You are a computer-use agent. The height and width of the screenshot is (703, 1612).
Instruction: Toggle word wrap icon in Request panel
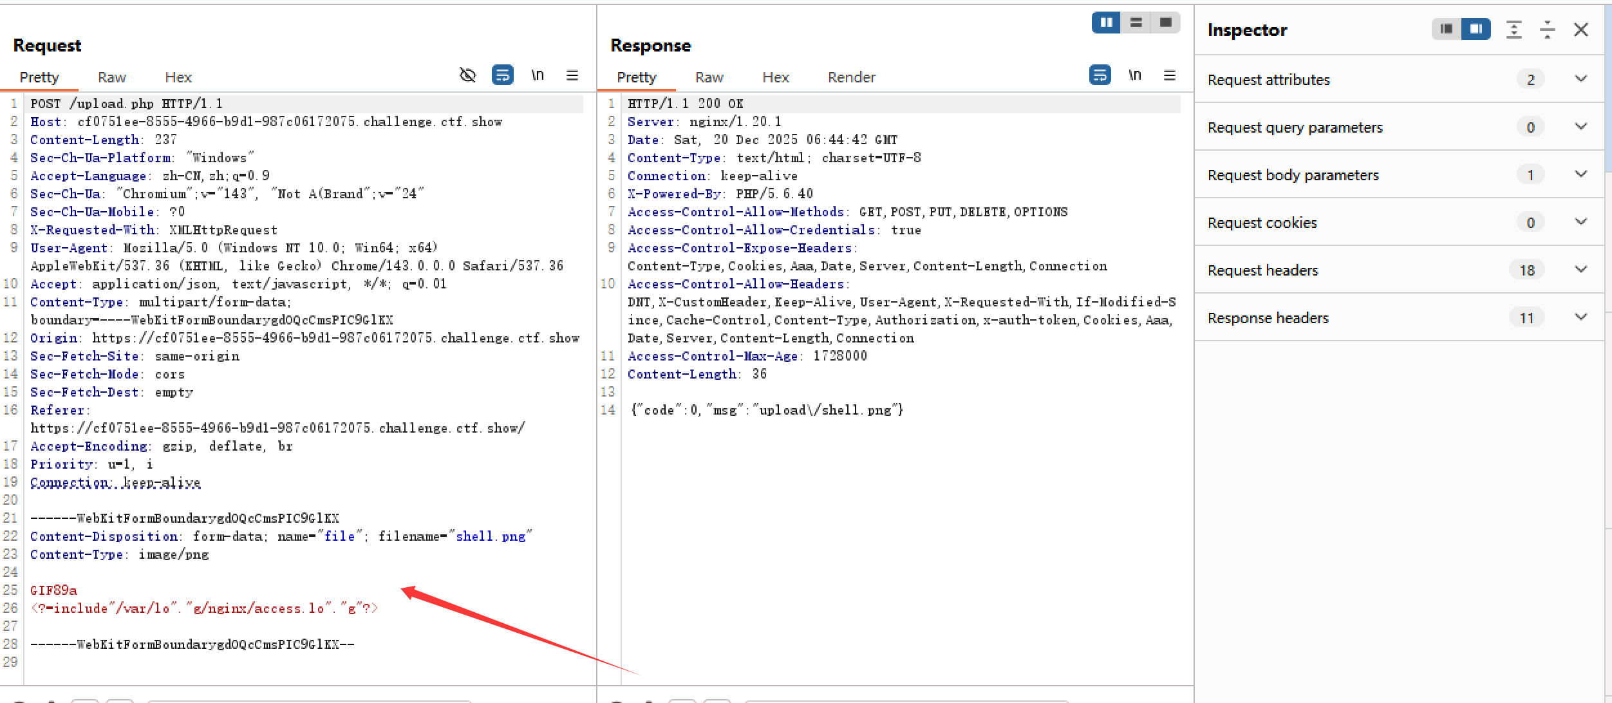pyautogui.click(x=502, y=75)
